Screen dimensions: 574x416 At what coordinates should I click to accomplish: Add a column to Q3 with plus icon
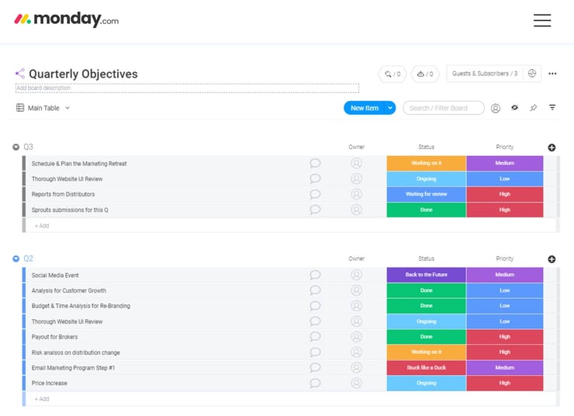pyautogui.click(x=552, y=147)
